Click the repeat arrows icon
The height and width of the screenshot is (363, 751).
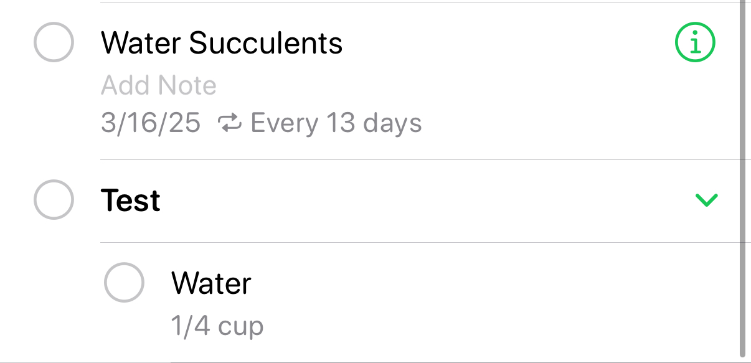[x=229, y=123]
